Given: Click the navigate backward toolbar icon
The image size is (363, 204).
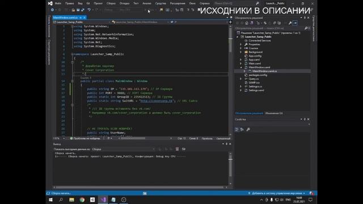Looking at the screenshot, I should point(52,10).
